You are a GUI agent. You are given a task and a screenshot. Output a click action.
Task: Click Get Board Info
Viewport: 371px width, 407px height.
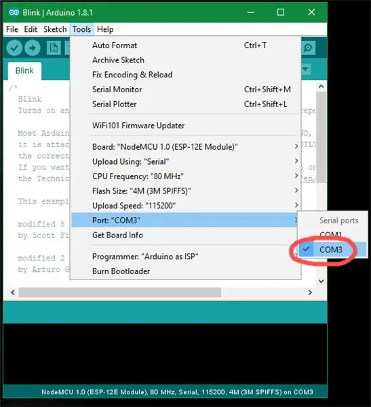185,235
